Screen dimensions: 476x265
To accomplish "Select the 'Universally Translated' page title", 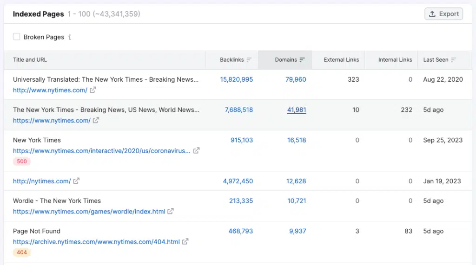I will [106, 79].
